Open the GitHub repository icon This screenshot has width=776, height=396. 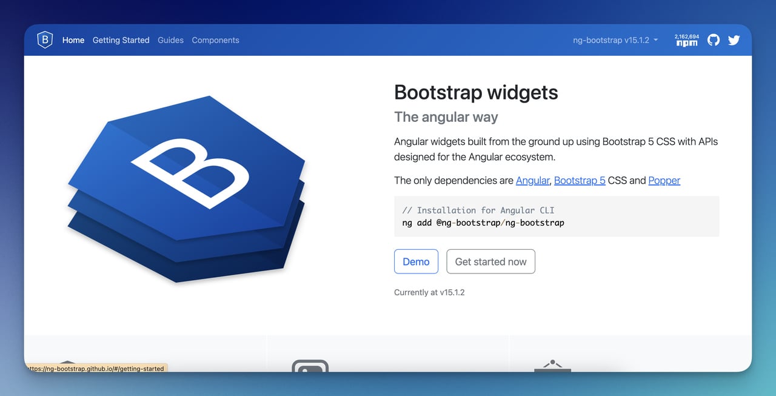[x=714, y=40]
